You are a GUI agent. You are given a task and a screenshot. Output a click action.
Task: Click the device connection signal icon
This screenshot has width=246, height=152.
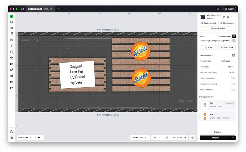tap(224, 17)
